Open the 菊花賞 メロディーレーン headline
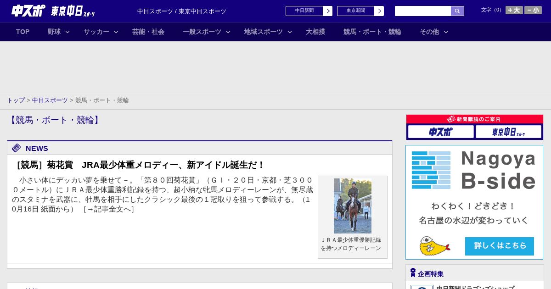The height and width of the screenshot is (289, 551). (x=139, y=165)
